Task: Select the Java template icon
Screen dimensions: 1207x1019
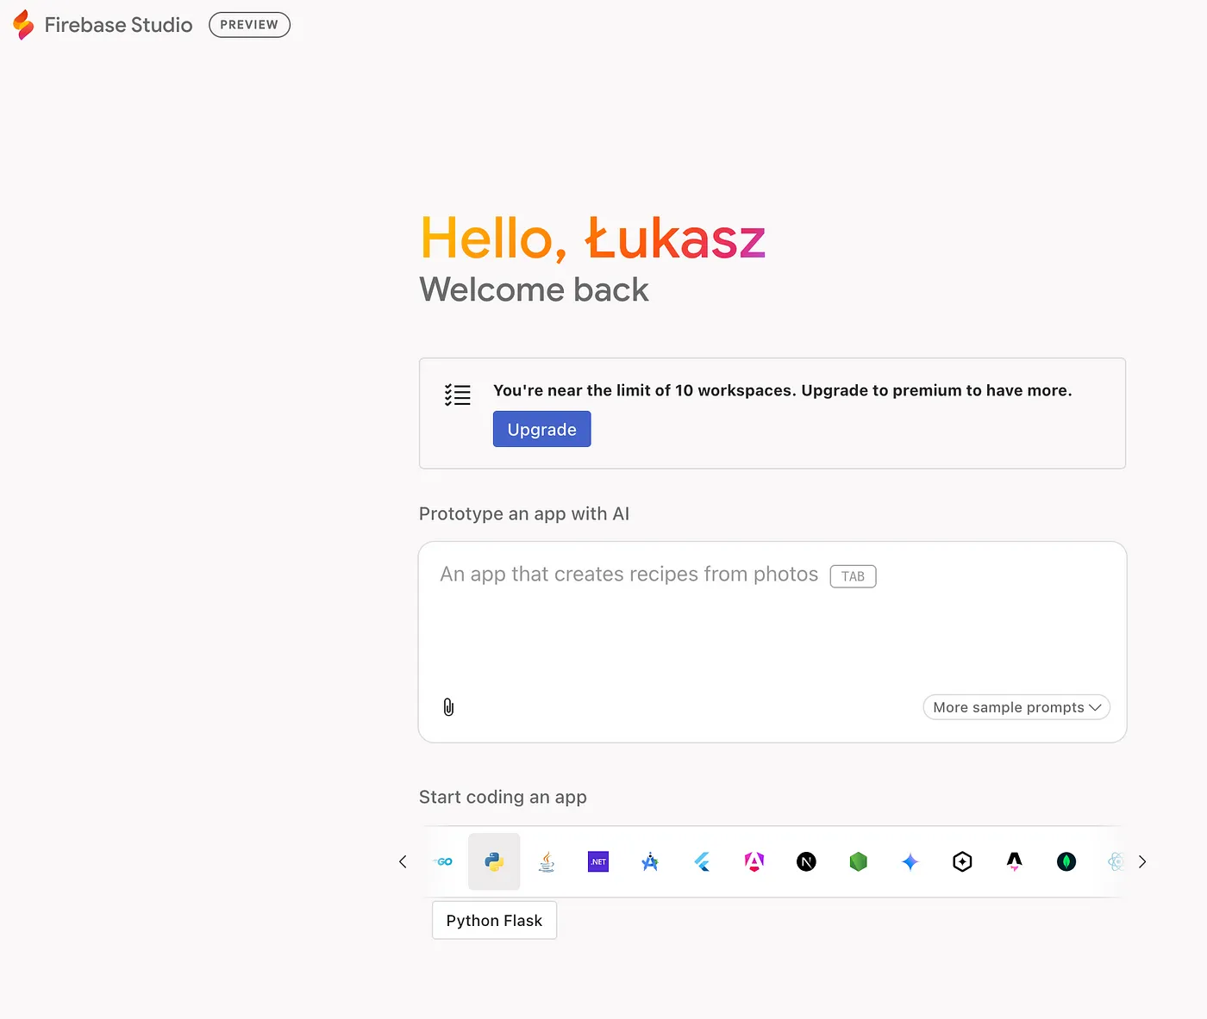Action: click(x=546, y=861)
